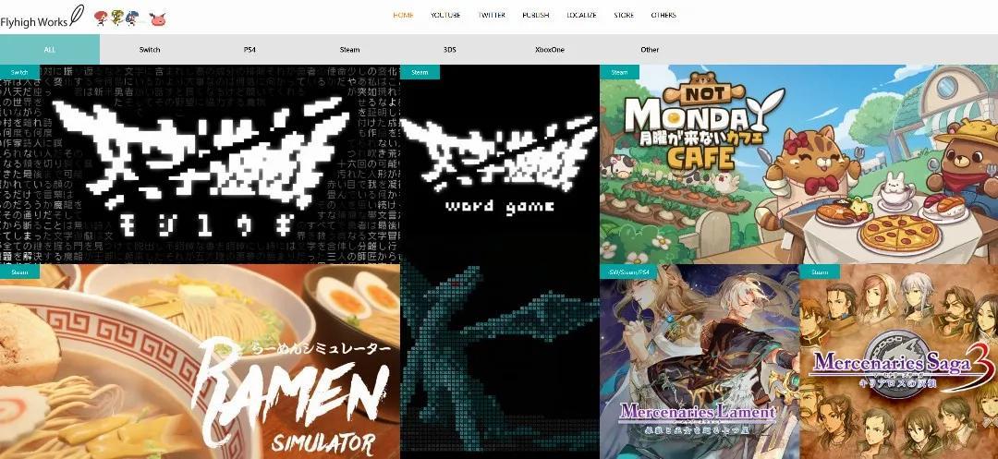Open the Ramen Simulator game tile
This screenshot has height=459, width=998.
(200, 362)
